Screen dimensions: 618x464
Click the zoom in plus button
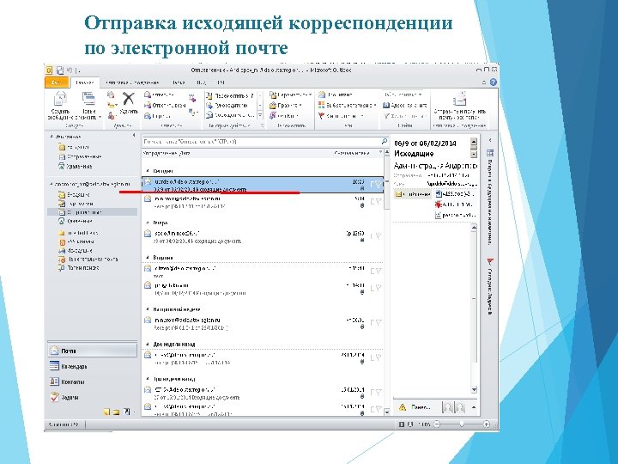[x=487, y=424]
